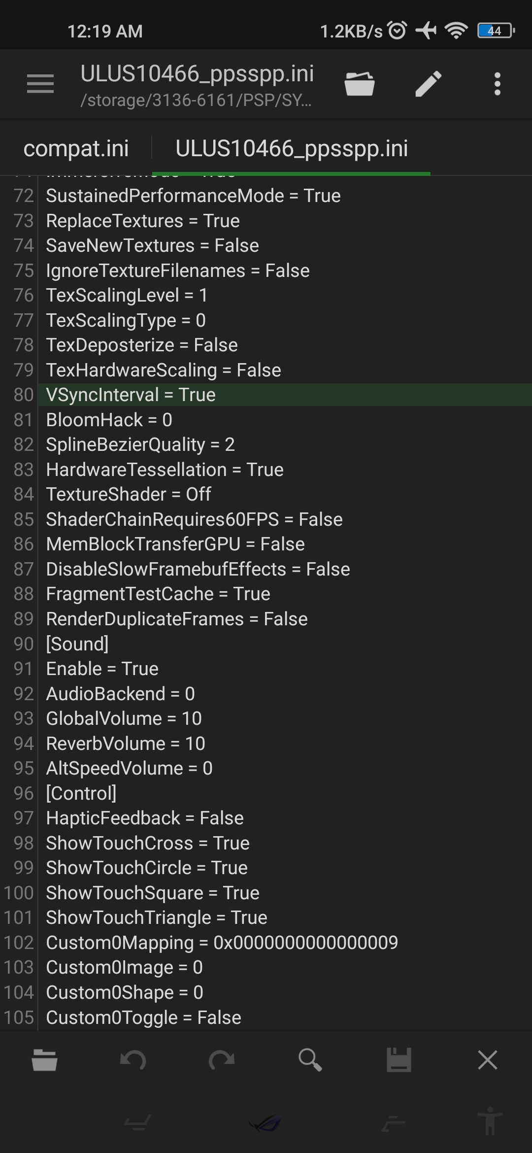The image size is (532, 1153).
Task: Select the ULUS10466_ppsspp.ini tab
Action: (292, 149)
